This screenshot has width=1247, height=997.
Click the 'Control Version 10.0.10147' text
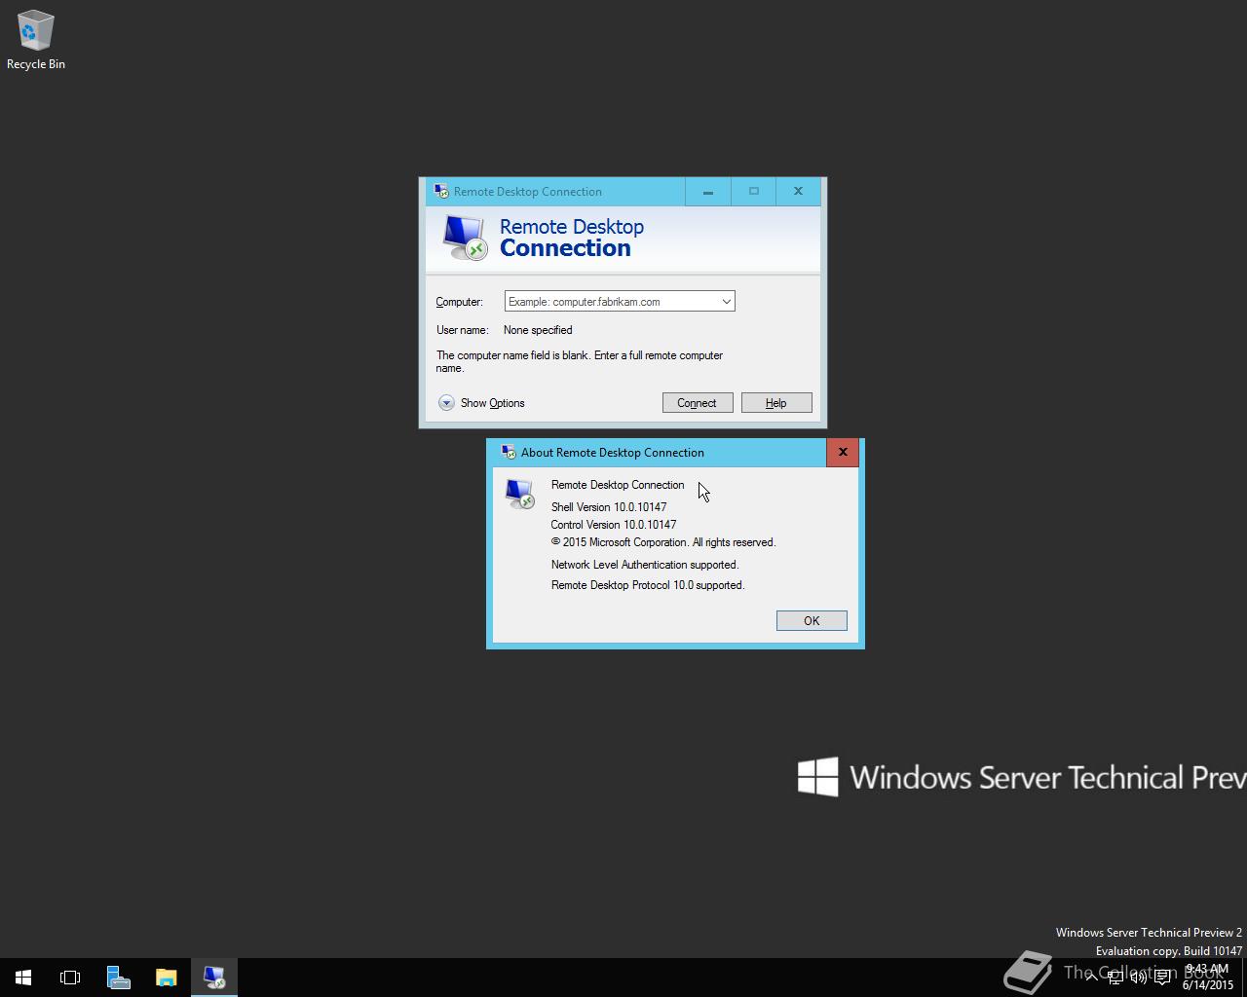pos(614,525)
